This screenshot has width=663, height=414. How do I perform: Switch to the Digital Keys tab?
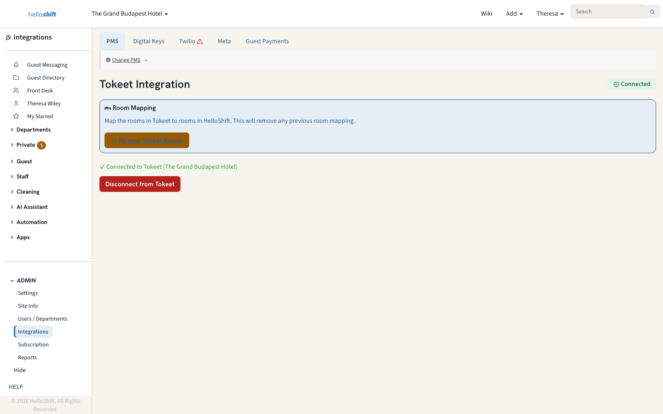[149, 41]
